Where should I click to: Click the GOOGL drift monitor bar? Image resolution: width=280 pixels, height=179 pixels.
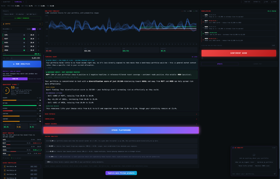click(22, 151)
